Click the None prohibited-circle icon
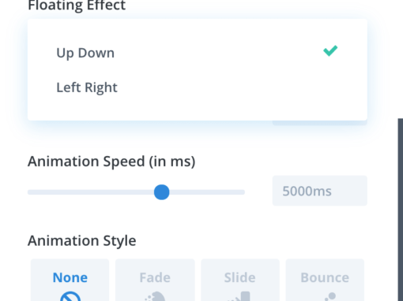 coord(70,296)
